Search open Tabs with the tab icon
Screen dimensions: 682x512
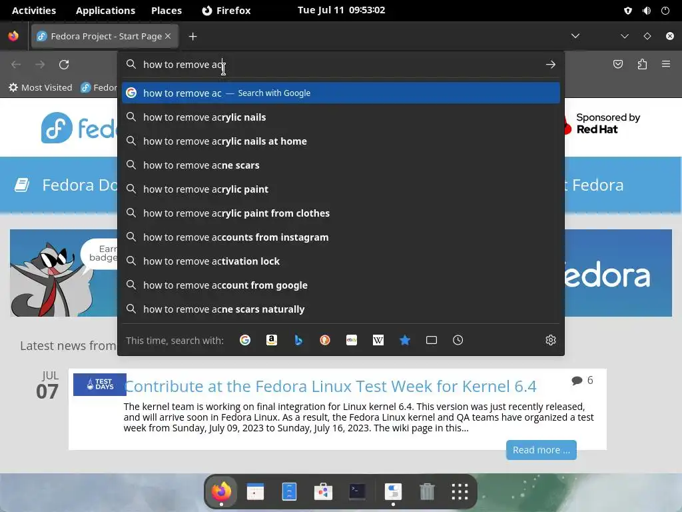432,340
